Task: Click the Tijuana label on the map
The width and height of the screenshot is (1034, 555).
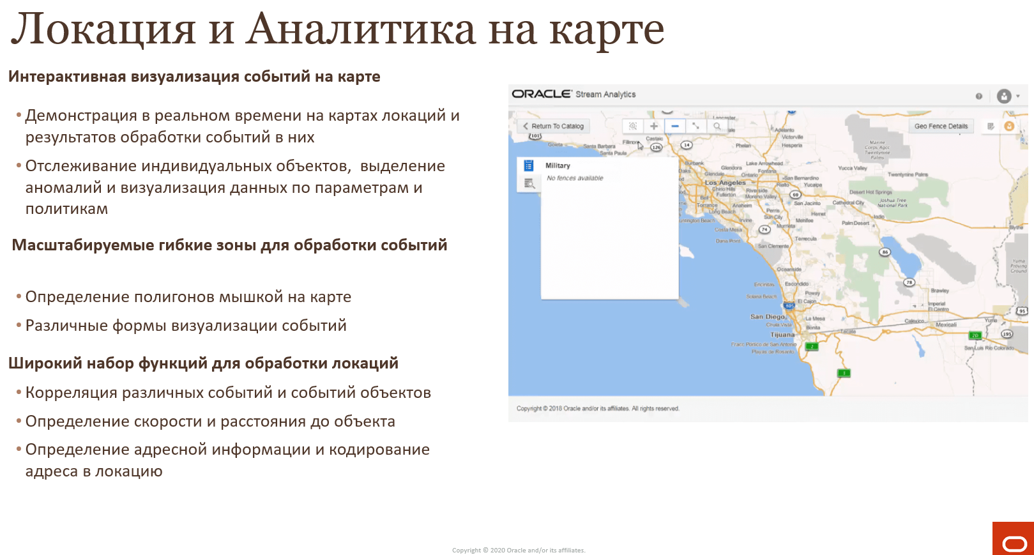Action: coord(782,335)
